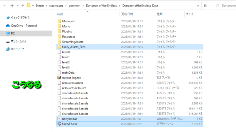Open recent locations dropdown arrow
Image resolution: width=236 pixels, height=132 pixels.
pyautogui.click(x=17, y=6)
